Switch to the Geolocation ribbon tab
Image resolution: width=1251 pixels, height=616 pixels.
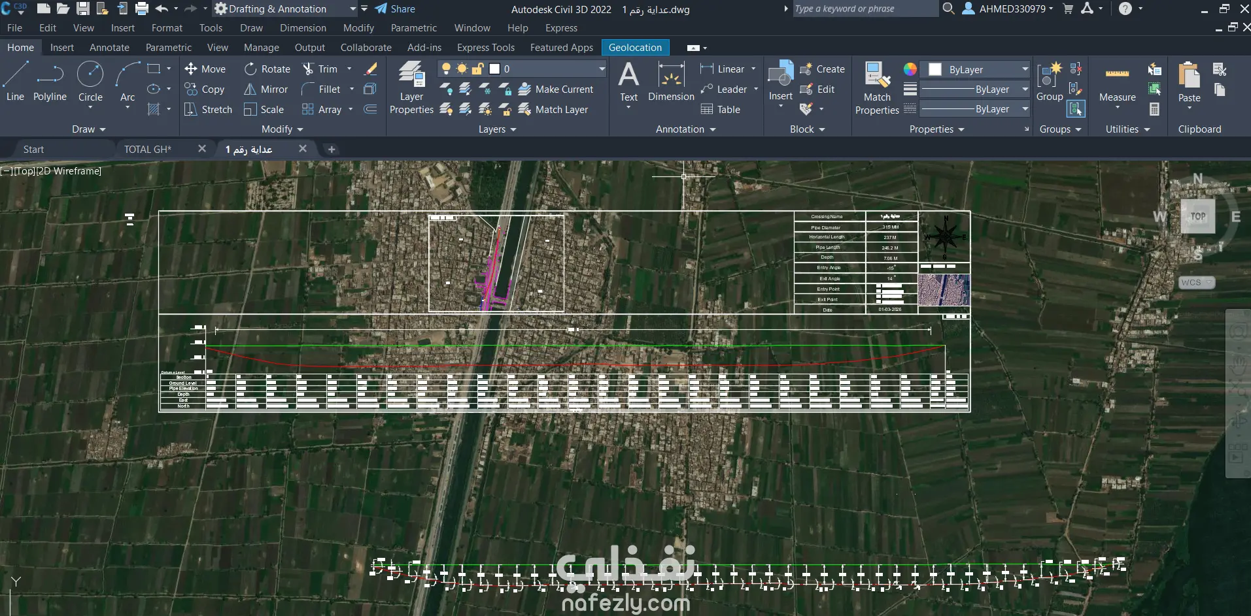635,48
